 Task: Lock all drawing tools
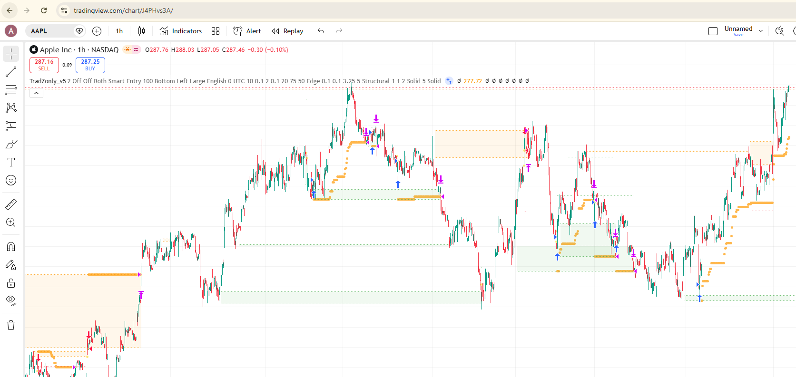point(11,283)
